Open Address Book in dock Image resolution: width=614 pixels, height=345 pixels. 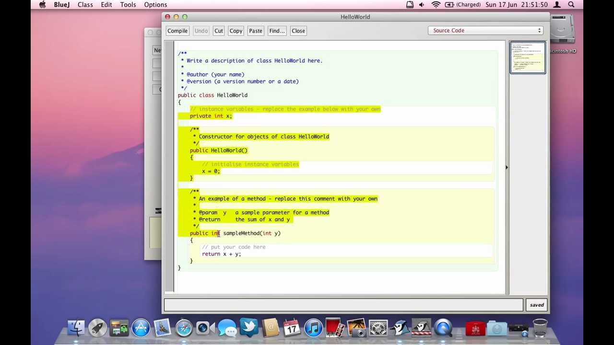tap(270, 328)
